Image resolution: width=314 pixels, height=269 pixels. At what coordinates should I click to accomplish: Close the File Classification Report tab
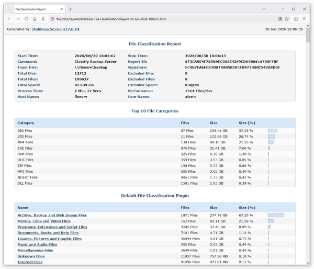(61, 9)
